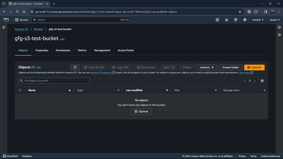
Task: Switch to the Properties tab
Action: click(x=42, y=50)
